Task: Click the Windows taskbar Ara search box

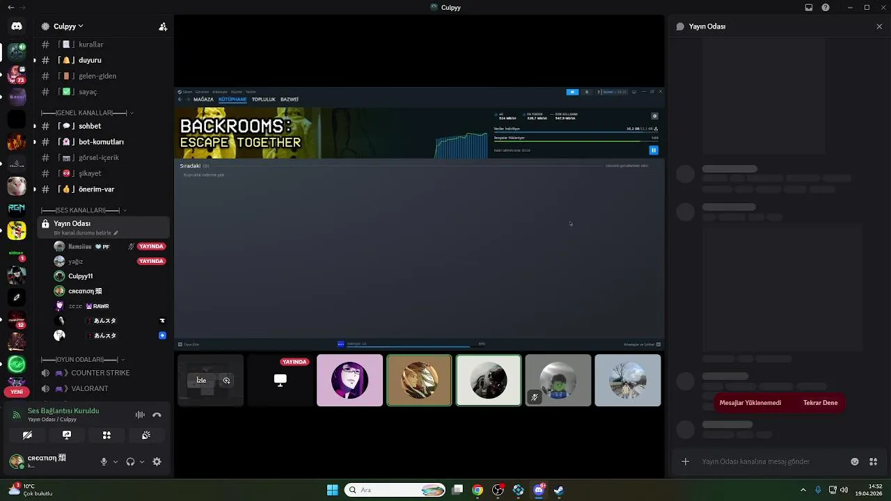Action: coord(395,490)
